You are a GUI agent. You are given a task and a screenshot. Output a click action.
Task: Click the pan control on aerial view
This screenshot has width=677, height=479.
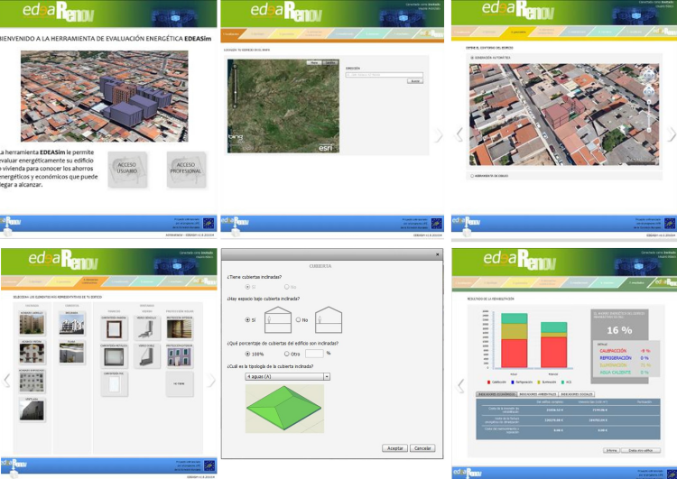click(x=648, y=91)
